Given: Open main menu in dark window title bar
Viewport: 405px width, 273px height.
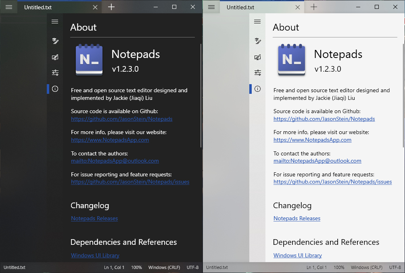Looking at the screenshot, I should click(9, 7).
